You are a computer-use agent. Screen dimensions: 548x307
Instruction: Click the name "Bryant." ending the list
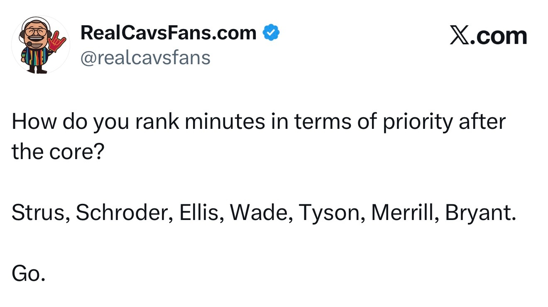tap(481, 213)
